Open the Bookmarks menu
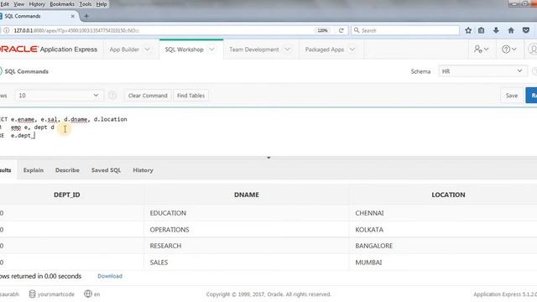 (62, 4)
